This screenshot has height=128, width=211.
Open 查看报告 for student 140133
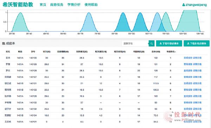click(188, 90)
